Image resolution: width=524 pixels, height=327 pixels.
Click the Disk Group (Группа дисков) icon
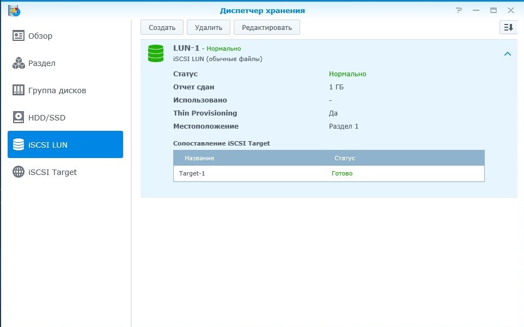[x=19, y=90]
